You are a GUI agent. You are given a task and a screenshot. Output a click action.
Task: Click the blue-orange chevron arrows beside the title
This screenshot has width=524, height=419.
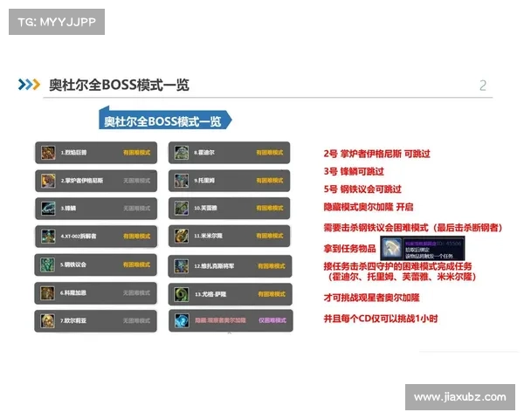coord(29,85)
